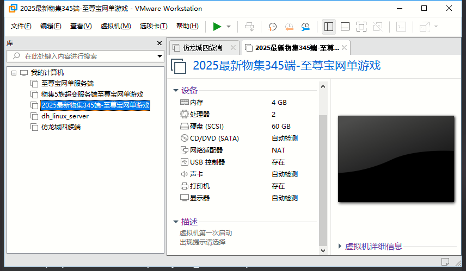This screenshot has height=271, width=466.
Task: Toggle the library sidebar view icon
Action: click(x=329, y=27)
